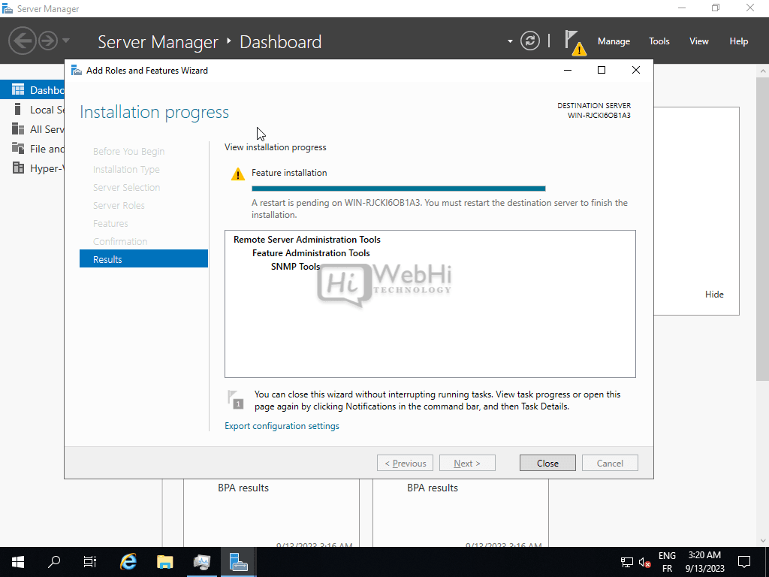
Task: Click the Forward navigation arrow icon
Action: click(48, 41)
